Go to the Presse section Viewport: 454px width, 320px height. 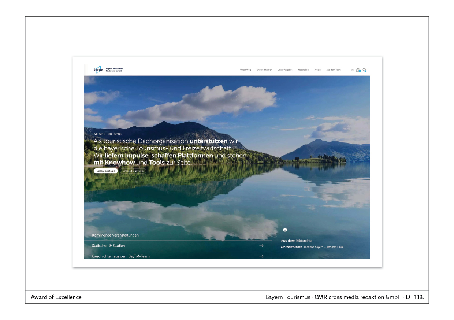[x=317, y=70]
